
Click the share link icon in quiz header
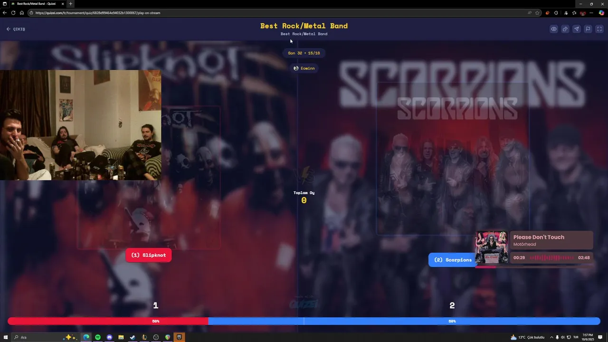[x=565, y=29]
